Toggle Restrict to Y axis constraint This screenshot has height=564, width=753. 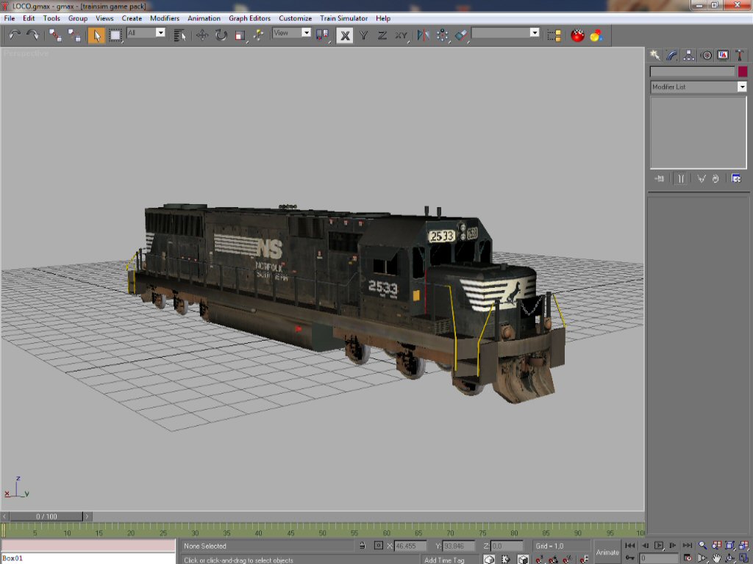coord(363,35)
